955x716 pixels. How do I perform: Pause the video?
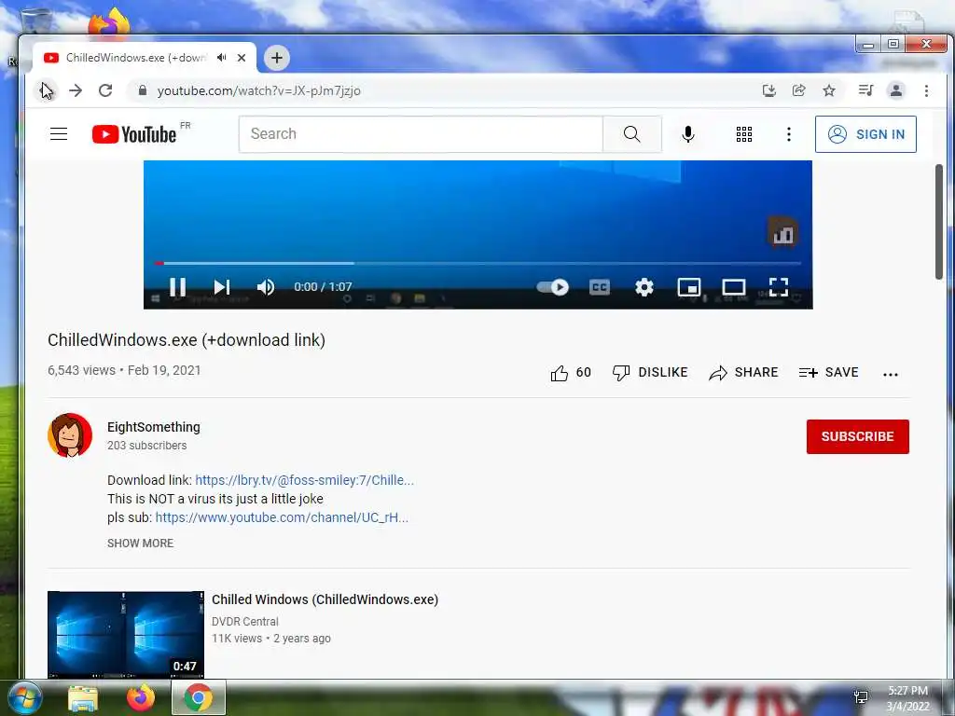(177, 287)
